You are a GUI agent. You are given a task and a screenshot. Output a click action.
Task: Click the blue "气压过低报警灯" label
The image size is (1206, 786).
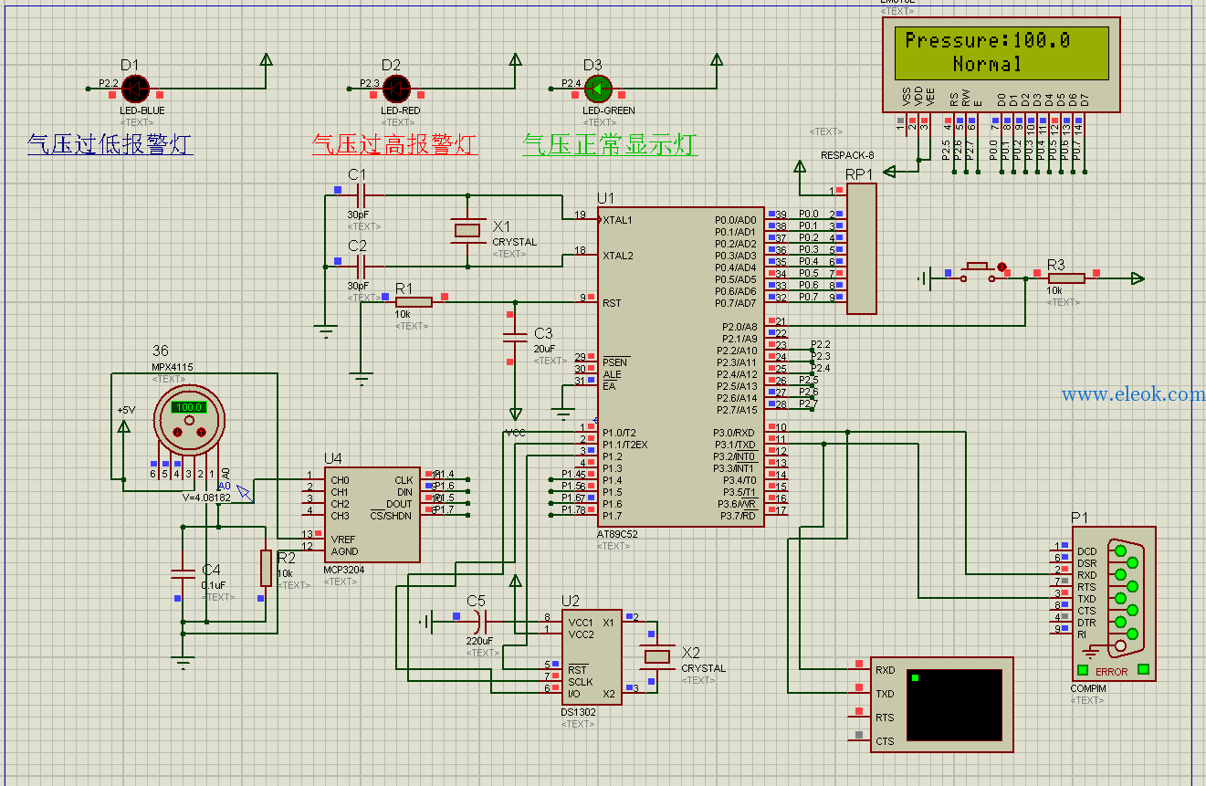(110, 143)
